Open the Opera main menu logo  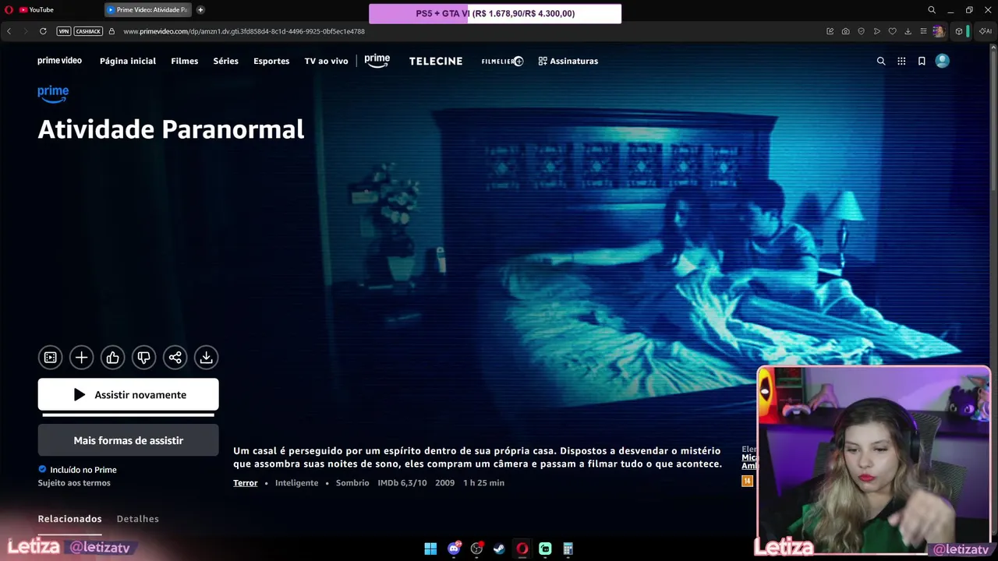point(9,10)
